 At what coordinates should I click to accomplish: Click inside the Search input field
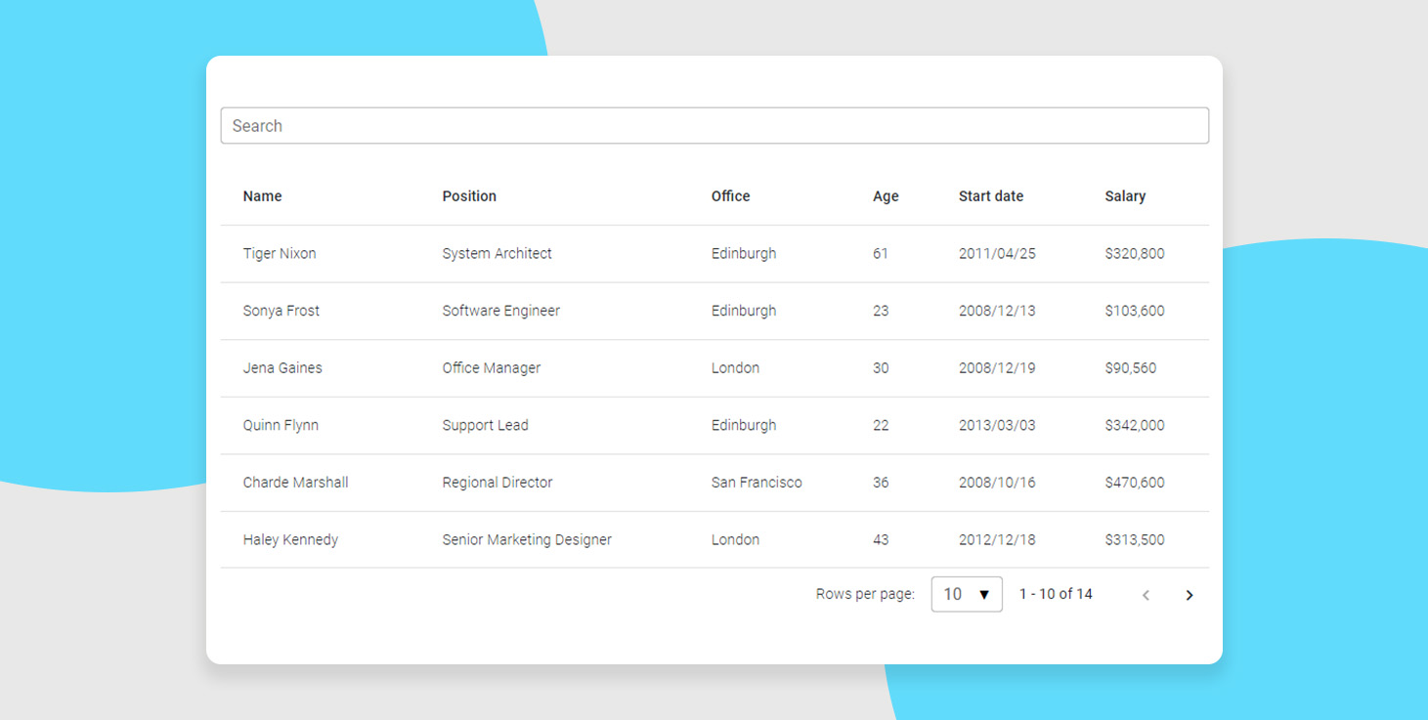tap(714, 126)
